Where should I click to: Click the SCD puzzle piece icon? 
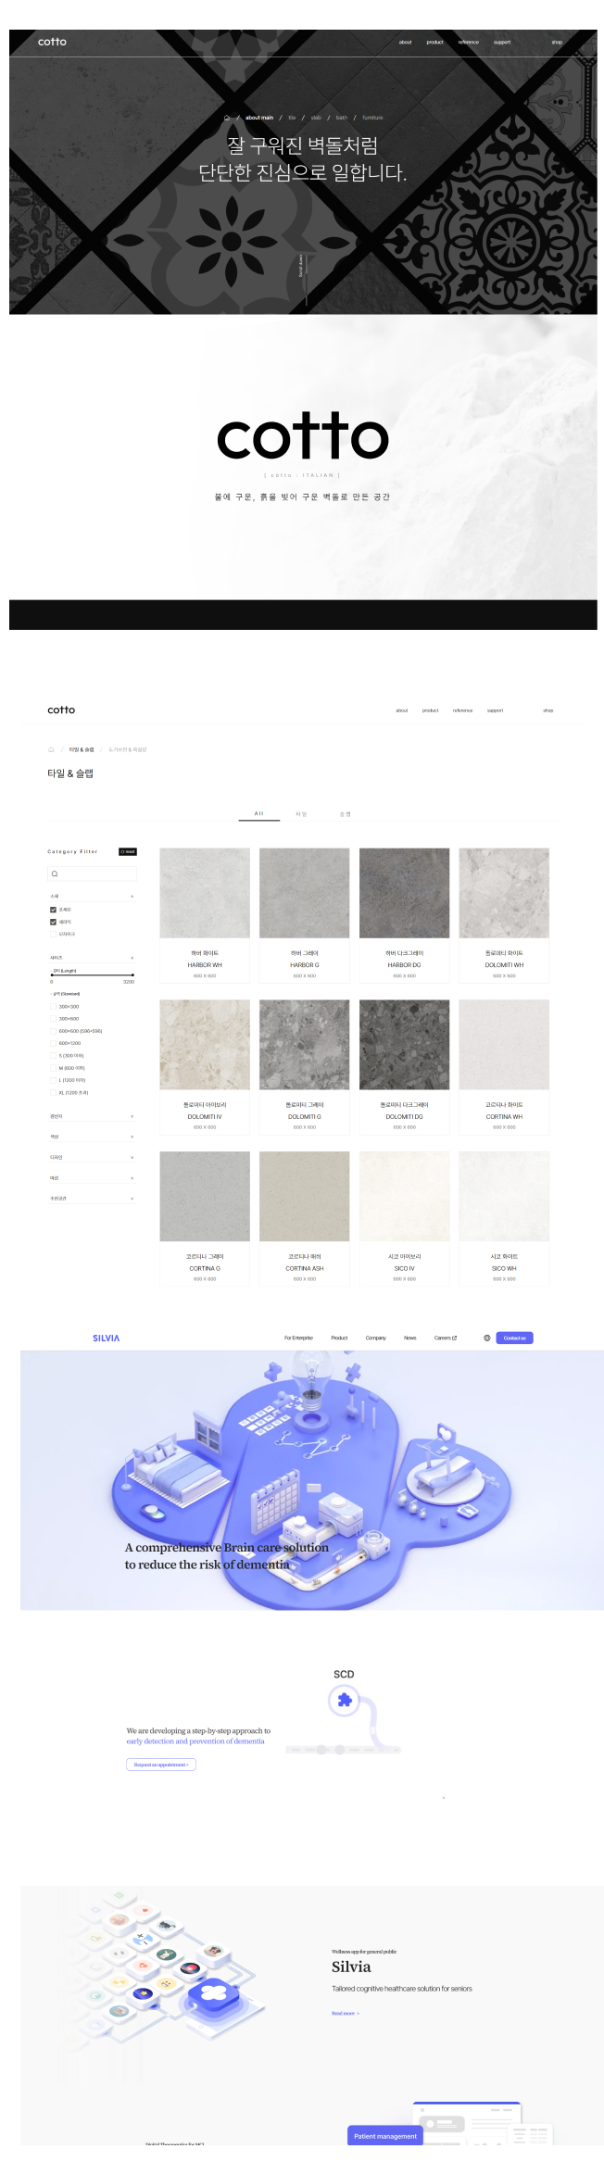pos(345,1700)
